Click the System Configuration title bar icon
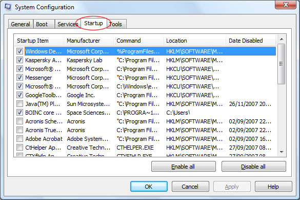This screenshot has height=200, width=300. pos(8,7)
